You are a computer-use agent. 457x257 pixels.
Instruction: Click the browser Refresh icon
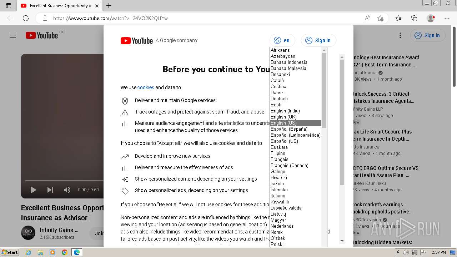click(x=26, y=18)
